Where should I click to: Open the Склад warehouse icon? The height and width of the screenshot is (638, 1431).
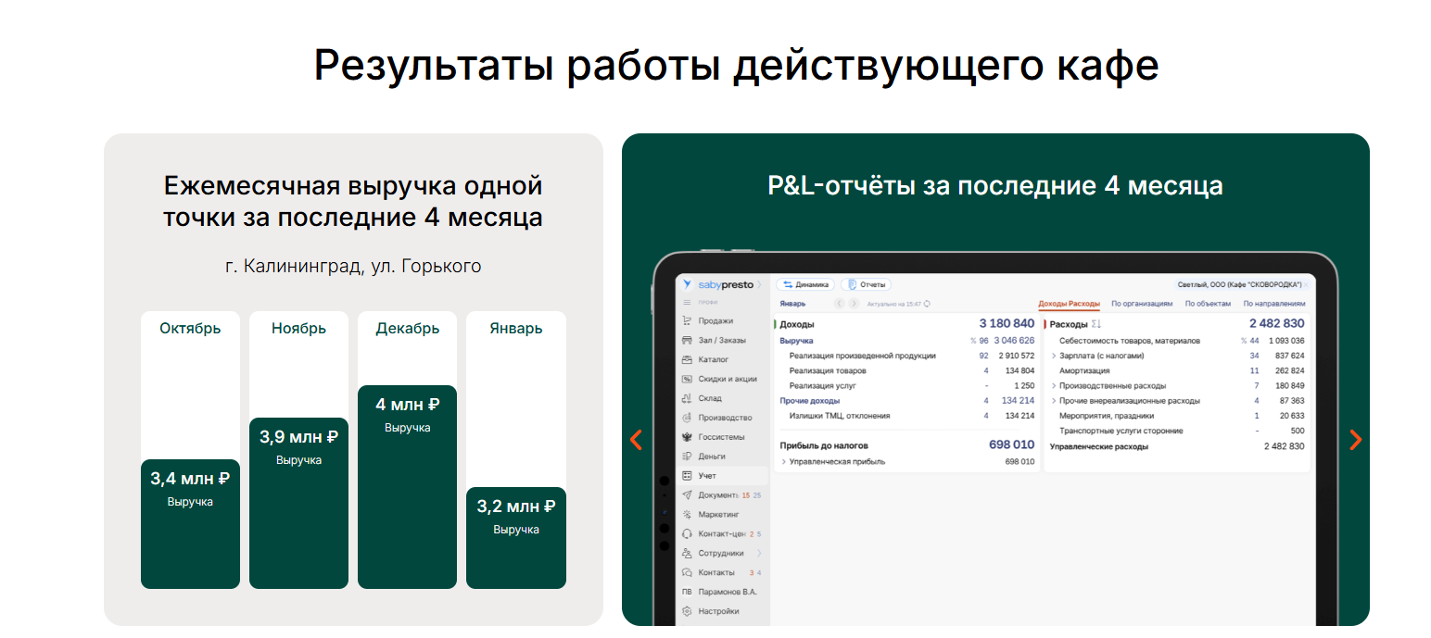pos(687,398)
